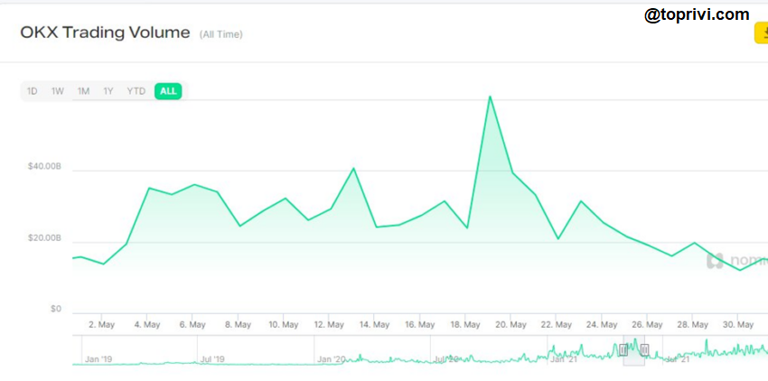Click the yellow download button
The image size is (768, 381).
(761, 33)
